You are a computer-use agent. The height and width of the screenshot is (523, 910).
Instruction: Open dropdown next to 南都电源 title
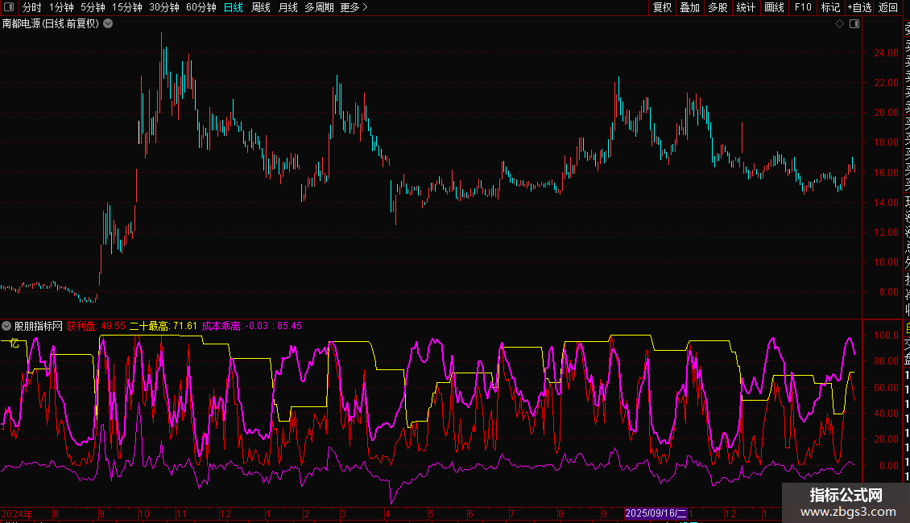coord(108,24)
